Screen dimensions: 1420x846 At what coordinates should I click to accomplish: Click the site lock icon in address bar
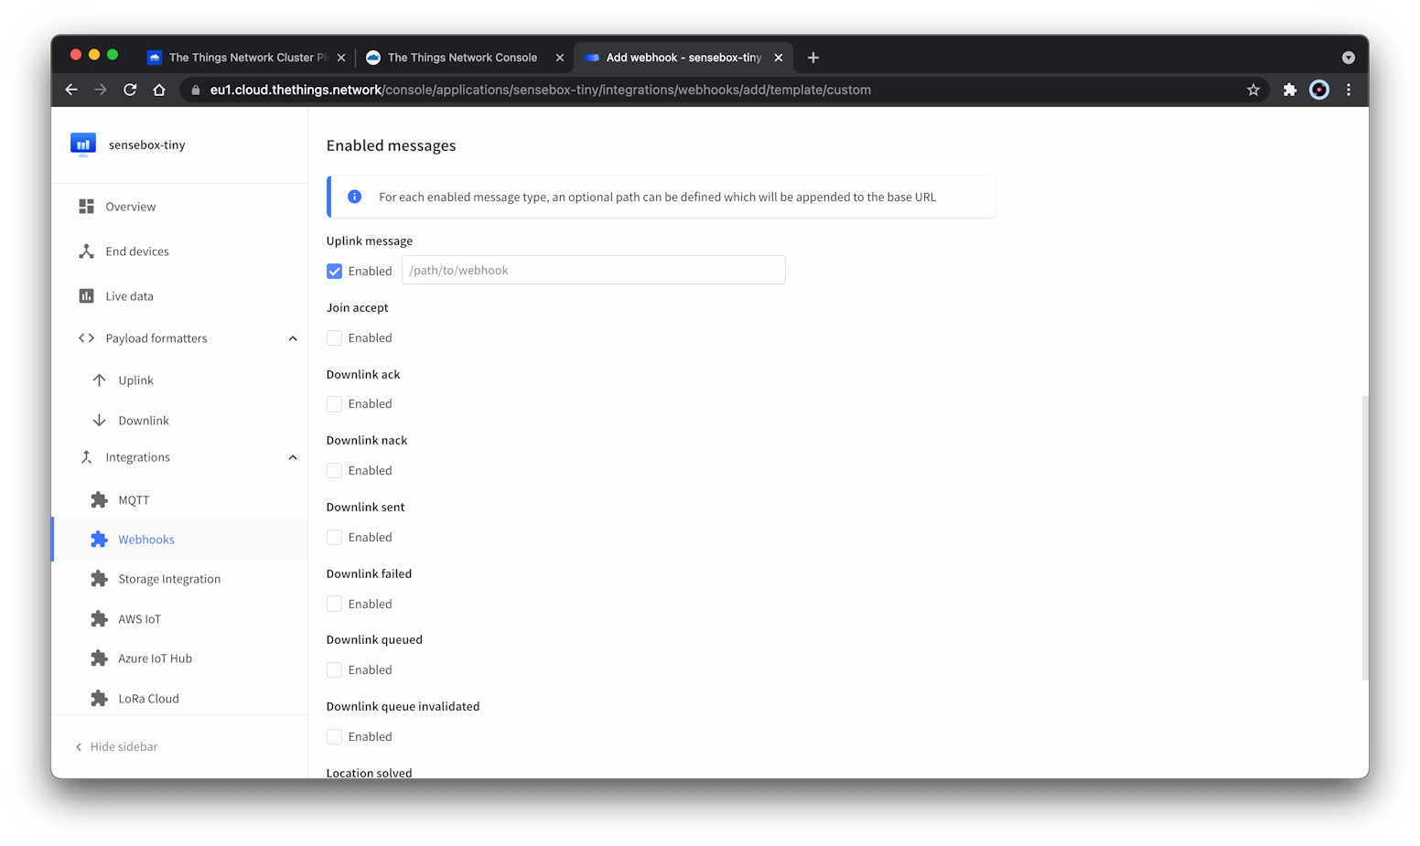[x=195, y=90]
